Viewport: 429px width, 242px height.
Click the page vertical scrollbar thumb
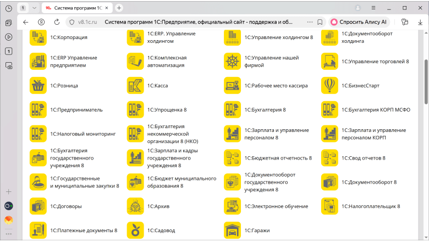[426, 81]
